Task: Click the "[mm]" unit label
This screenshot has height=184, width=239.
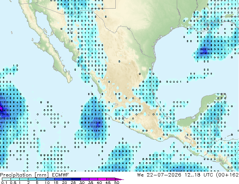Action: pyautogui.click(x=41, y=175)
